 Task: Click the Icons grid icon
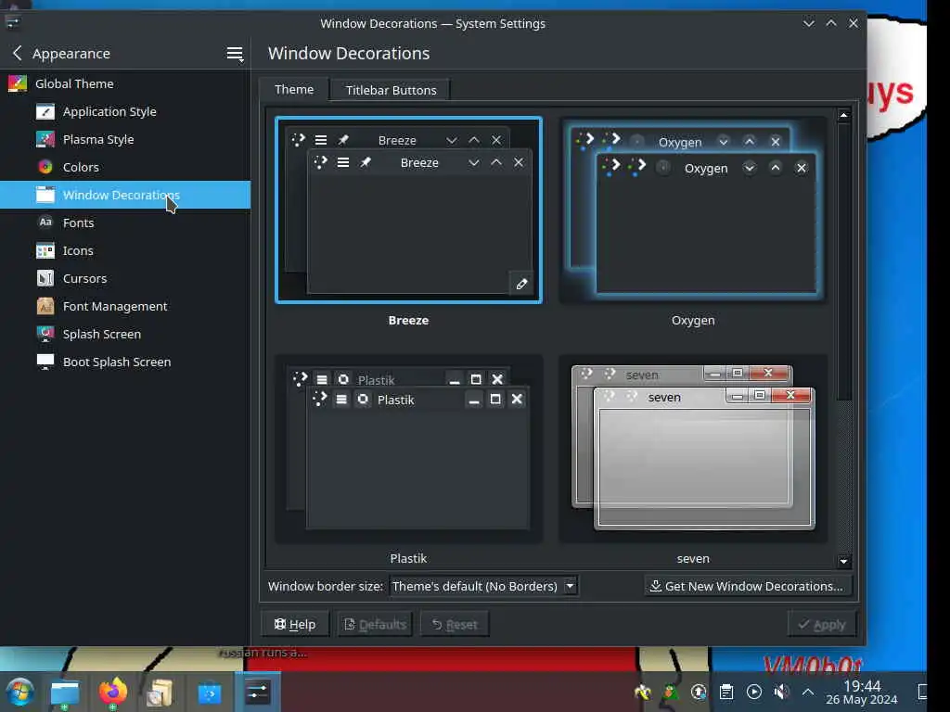(45, 250)
